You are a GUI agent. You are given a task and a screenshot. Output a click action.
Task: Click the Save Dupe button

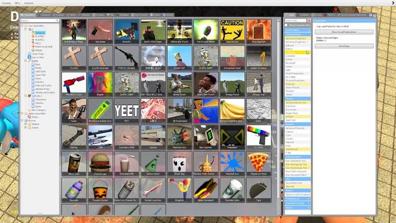click(x=344, y=46)
